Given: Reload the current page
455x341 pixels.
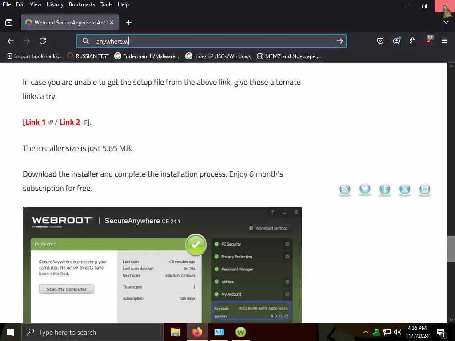Looking at the screenshot, I should point(43,41).
